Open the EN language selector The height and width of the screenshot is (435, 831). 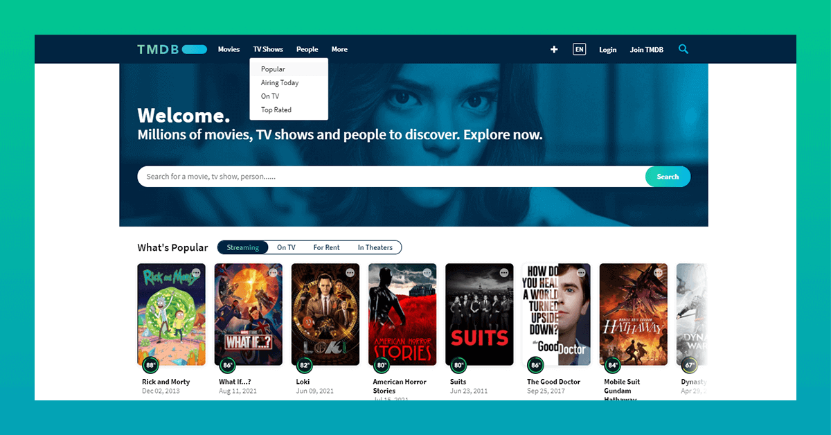(579, 49)
